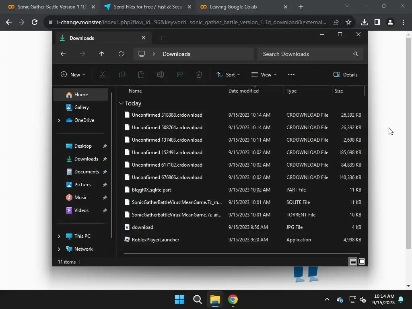Click the Chrome forward arrow
The width and height of the screenshot is (412, 309).
click(x=22, y=22)
